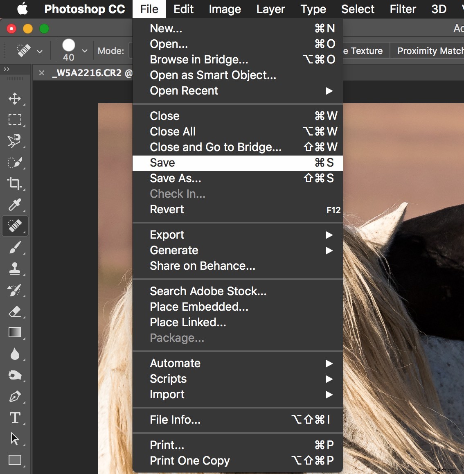Select the Gradient tool

(15, 333)
